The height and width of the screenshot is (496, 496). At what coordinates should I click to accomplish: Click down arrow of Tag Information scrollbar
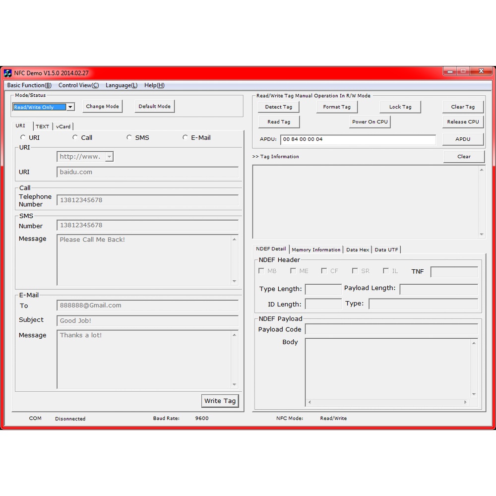pos(481,234)
